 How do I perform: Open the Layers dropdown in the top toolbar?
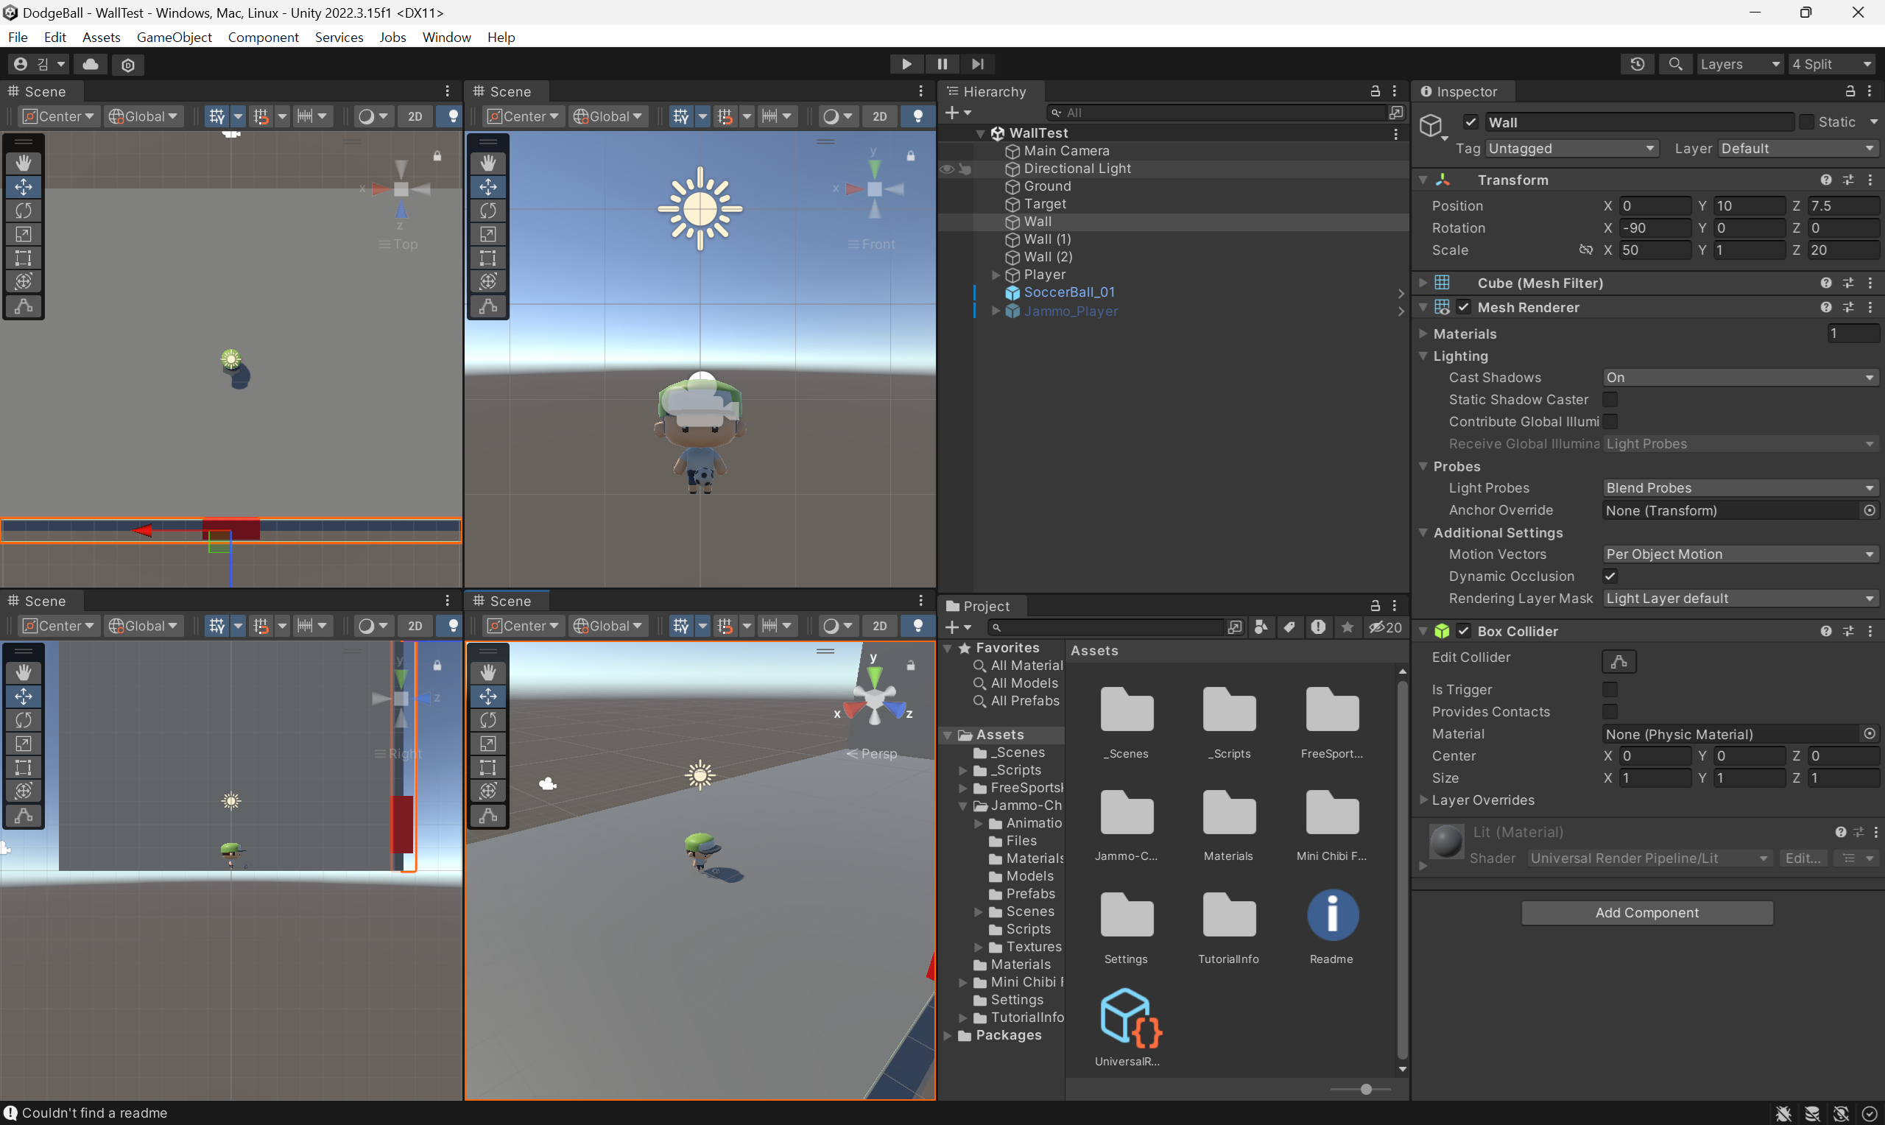point(1739,65)
